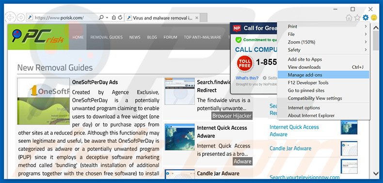Open a new blank tab
The height and width of the screenshot is (183, 383).
click(204, 18)
